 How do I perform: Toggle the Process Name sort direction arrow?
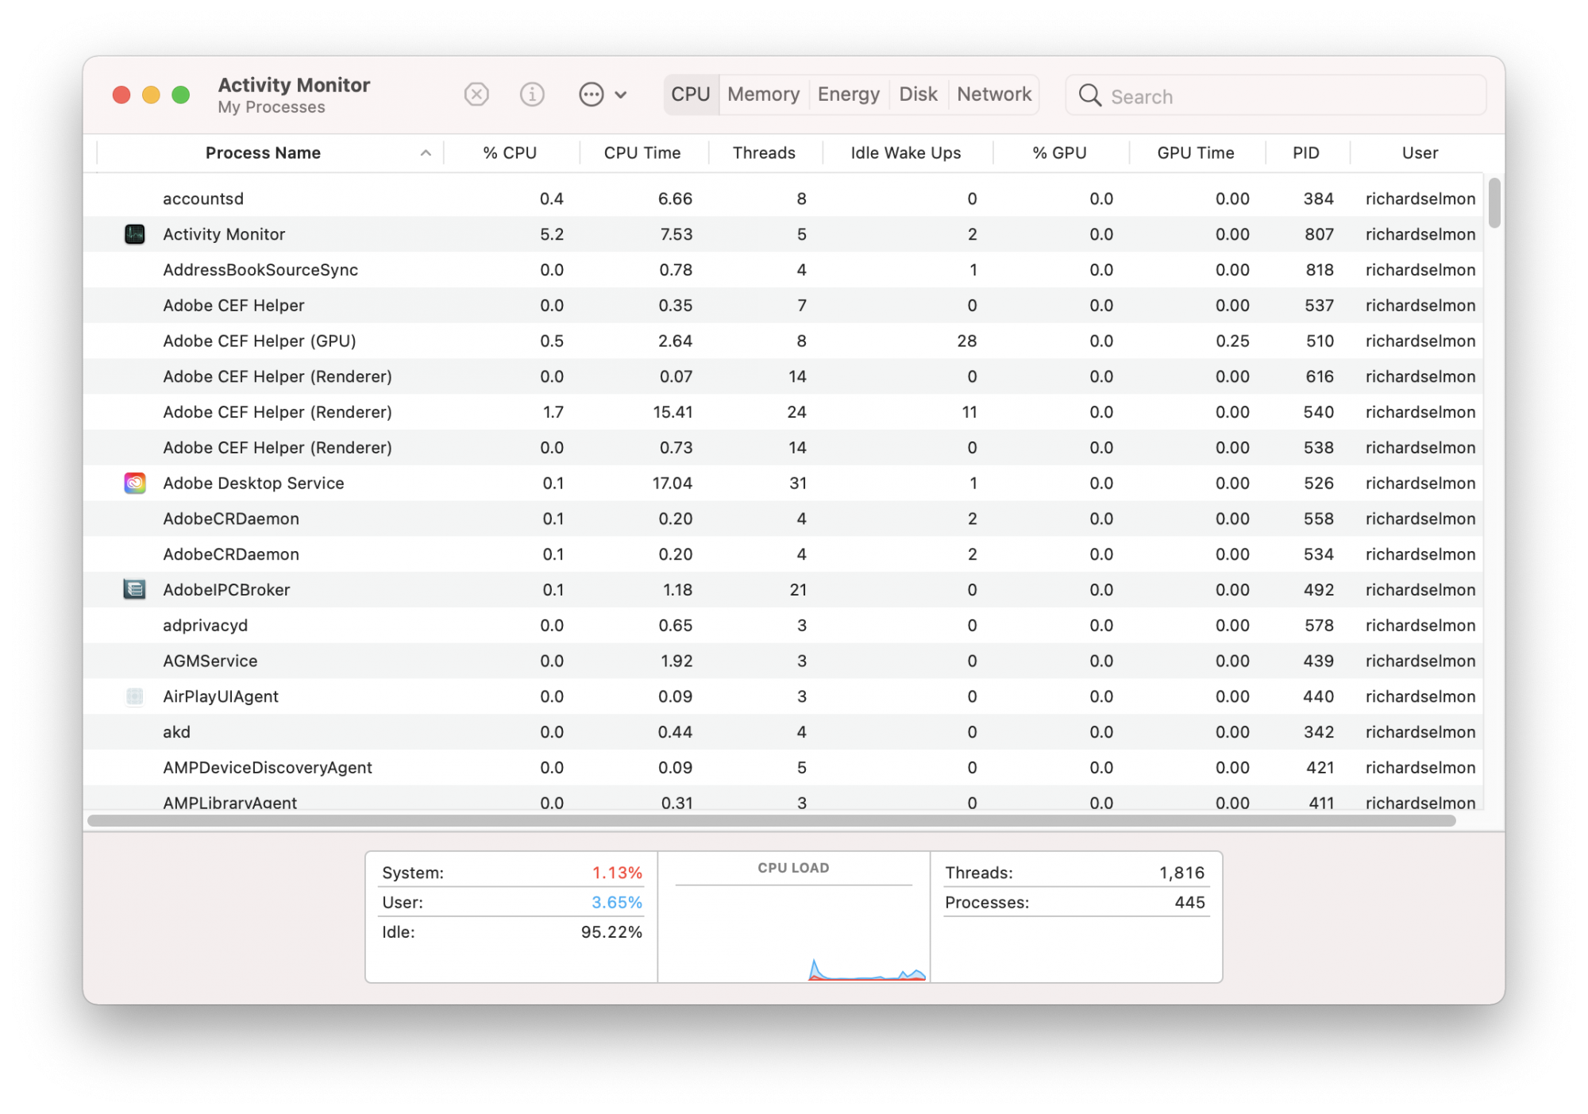(x=426, y=153)
